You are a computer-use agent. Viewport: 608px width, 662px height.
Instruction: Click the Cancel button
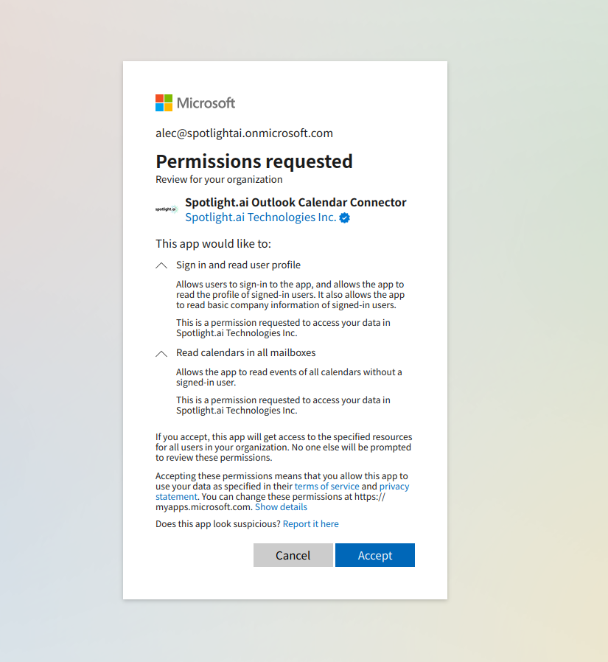point(293,555)
